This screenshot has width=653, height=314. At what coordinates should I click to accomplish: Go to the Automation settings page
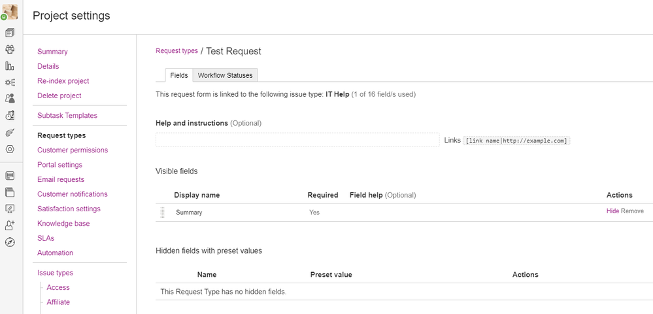coord(55,253)
